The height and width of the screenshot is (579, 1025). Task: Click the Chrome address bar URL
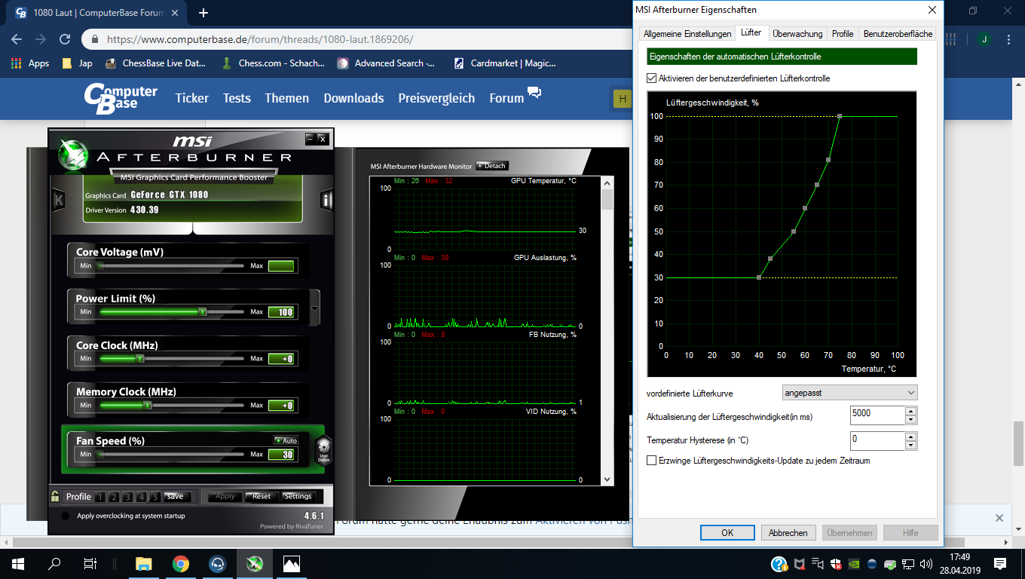click(x=260, y=40)
